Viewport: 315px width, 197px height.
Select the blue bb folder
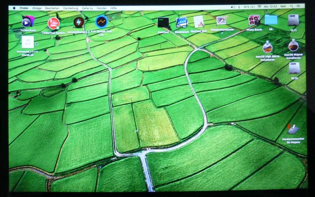click(271, 20)
